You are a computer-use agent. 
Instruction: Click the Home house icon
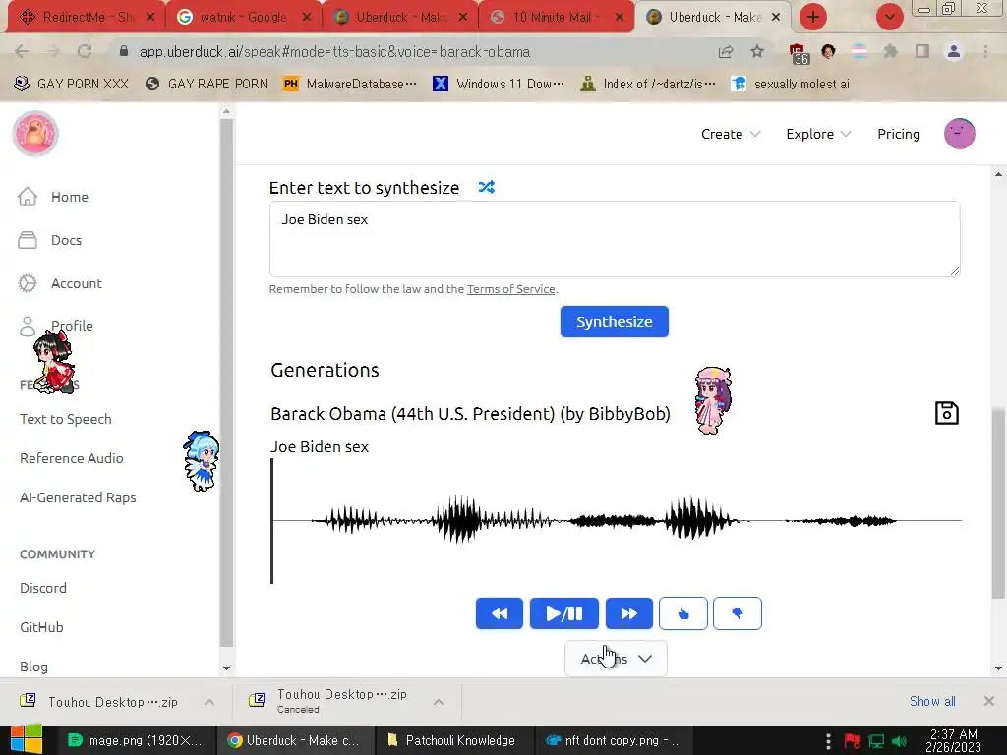[x=27, y=197]
